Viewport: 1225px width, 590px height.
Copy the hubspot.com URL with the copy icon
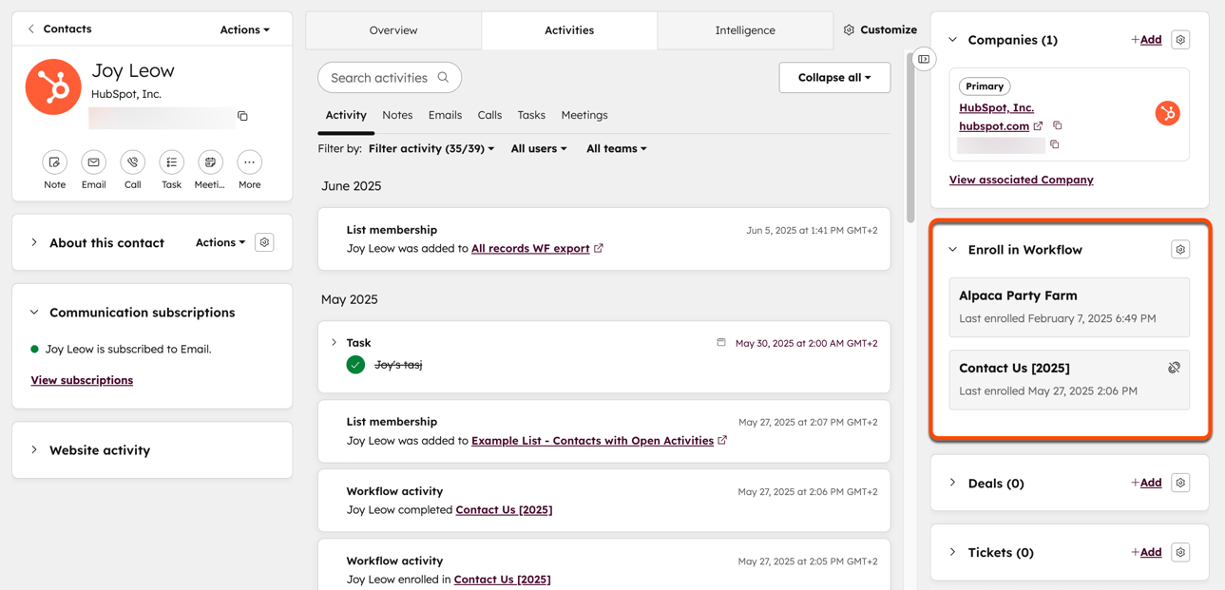coord(1058,124)
